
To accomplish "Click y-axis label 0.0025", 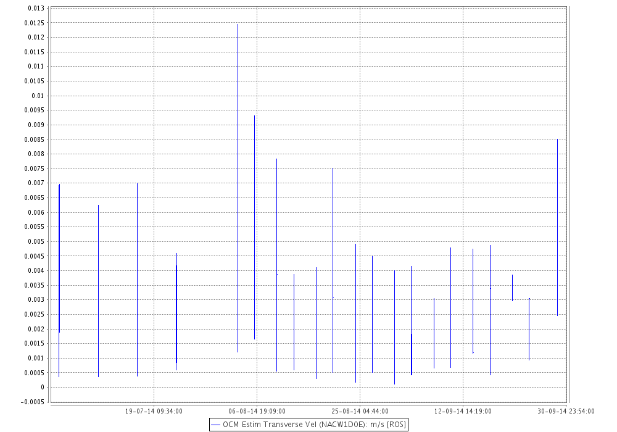I will [x=34, y=314].
